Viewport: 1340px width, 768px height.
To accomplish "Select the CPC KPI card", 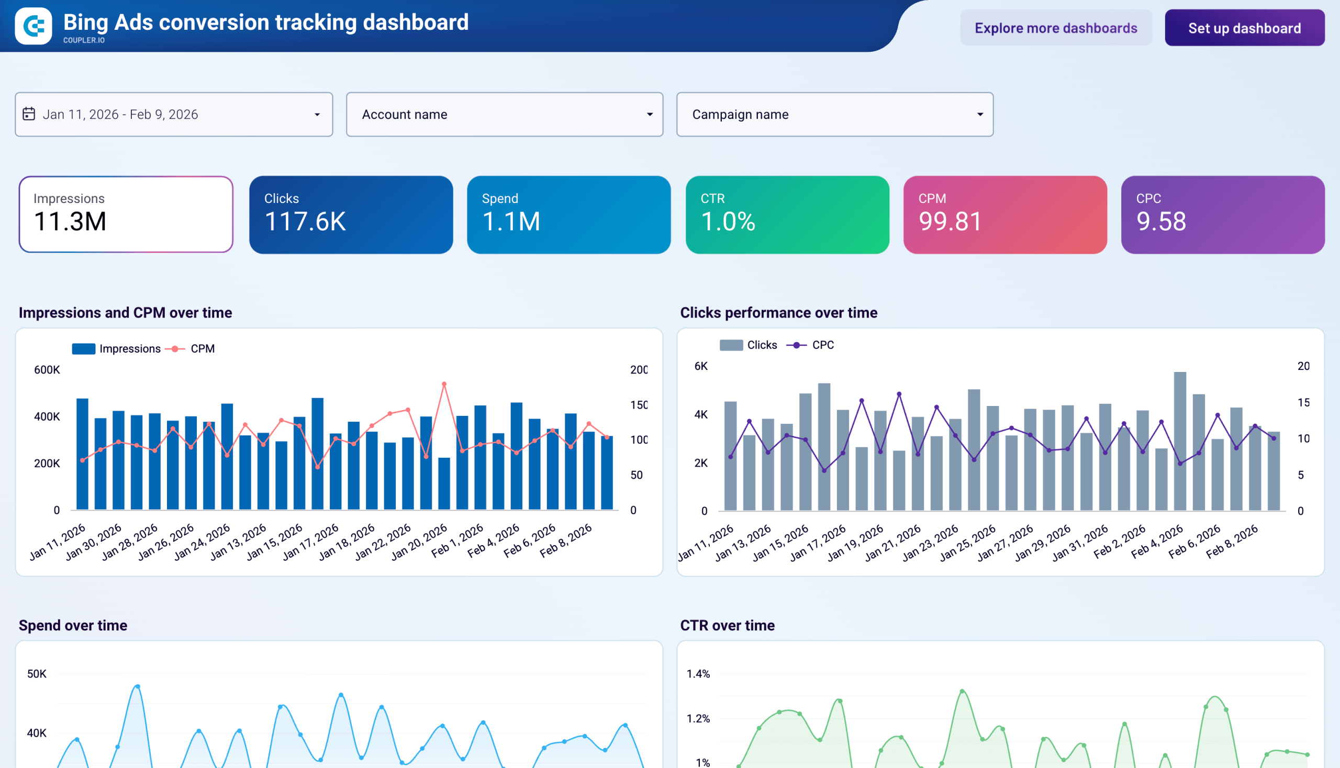I will (1223, 214).
